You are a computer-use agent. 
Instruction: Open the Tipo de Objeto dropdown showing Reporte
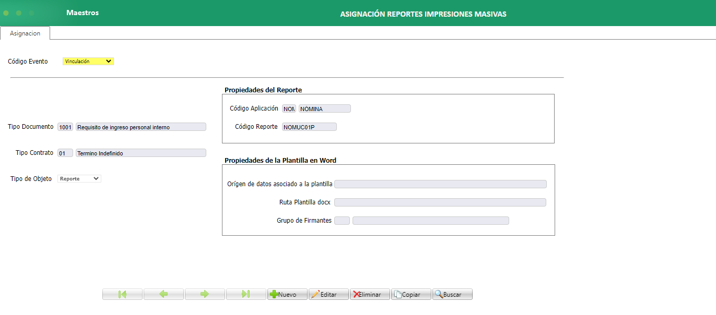(79, 178)
